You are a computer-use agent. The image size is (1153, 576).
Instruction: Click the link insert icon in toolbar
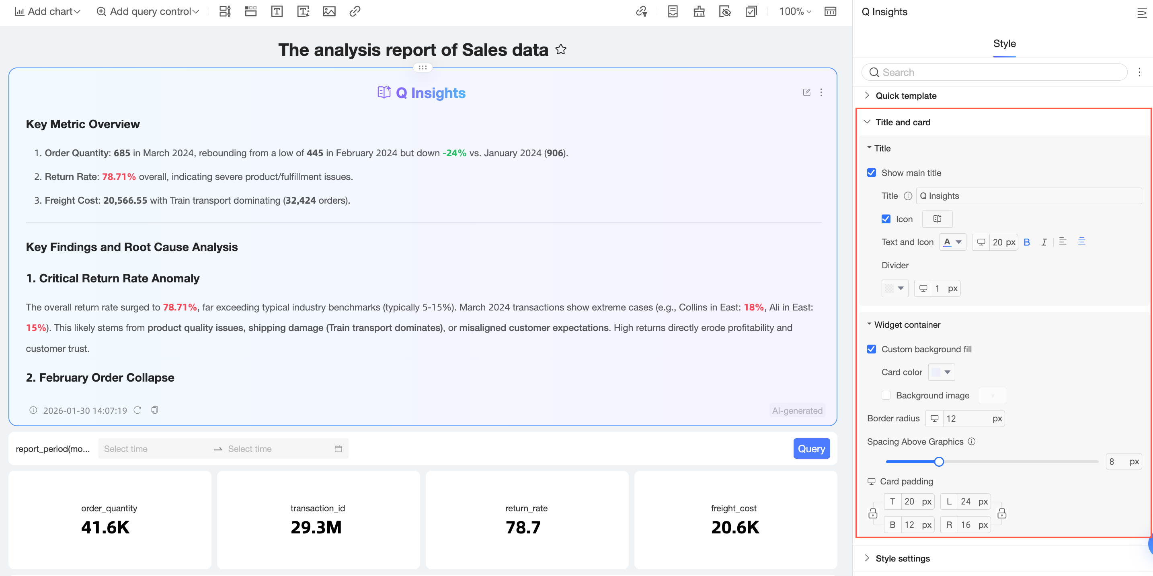(355, 12)
